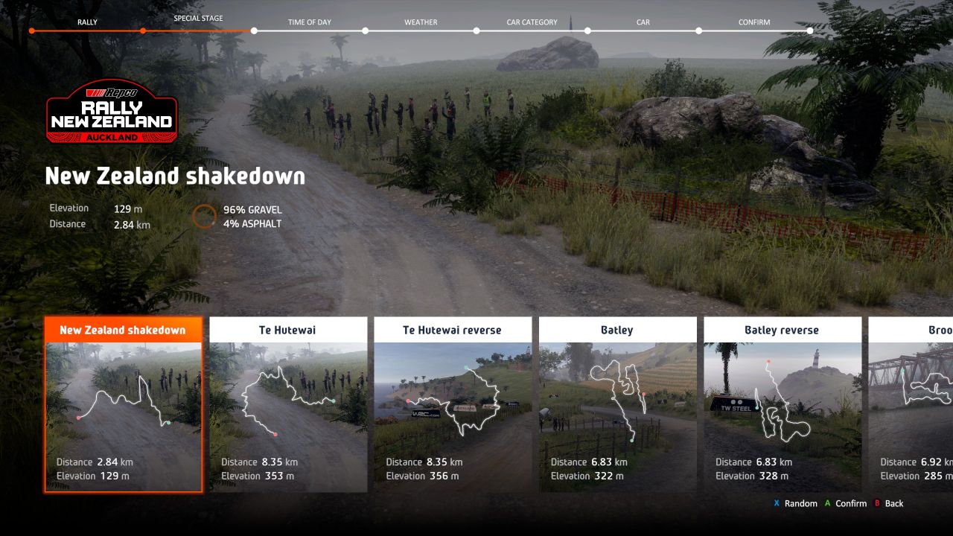Open the Special Stage step

pos(198,19)
